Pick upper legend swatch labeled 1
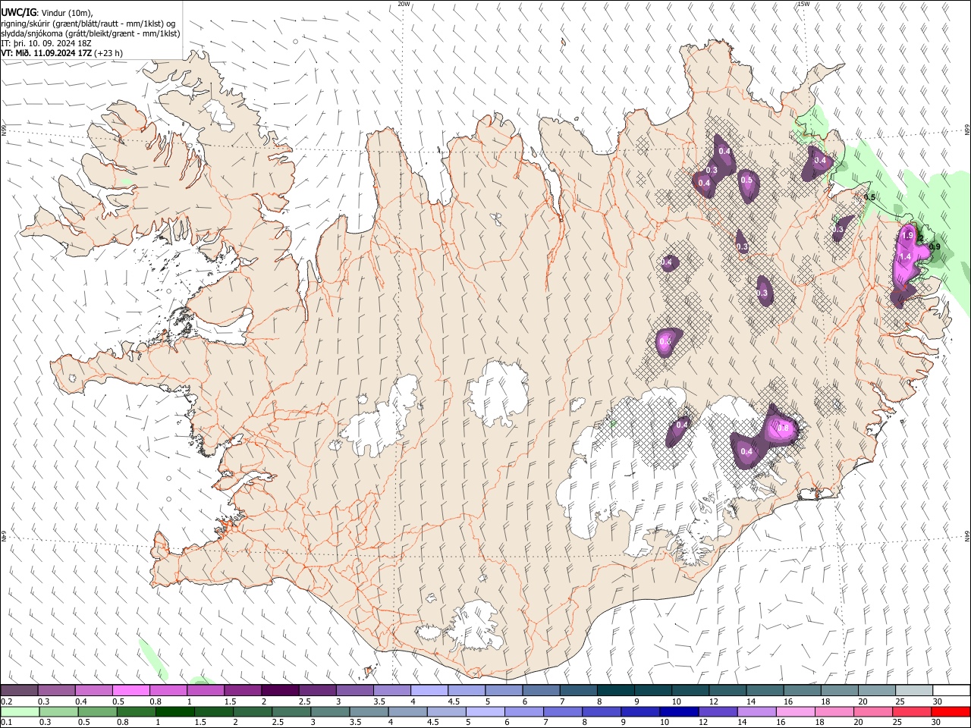The image size is (971, 728). click(x=205, y=690)
